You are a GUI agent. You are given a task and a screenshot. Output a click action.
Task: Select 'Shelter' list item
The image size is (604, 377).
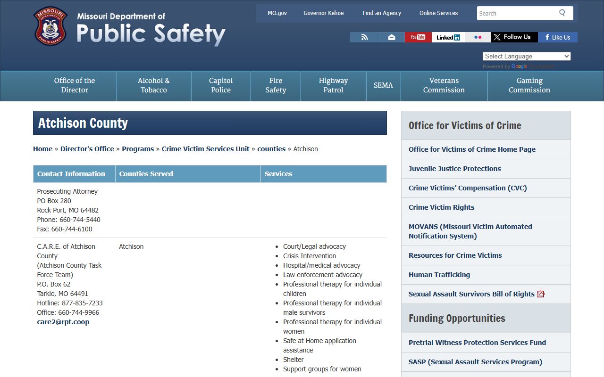pos(294,360)
